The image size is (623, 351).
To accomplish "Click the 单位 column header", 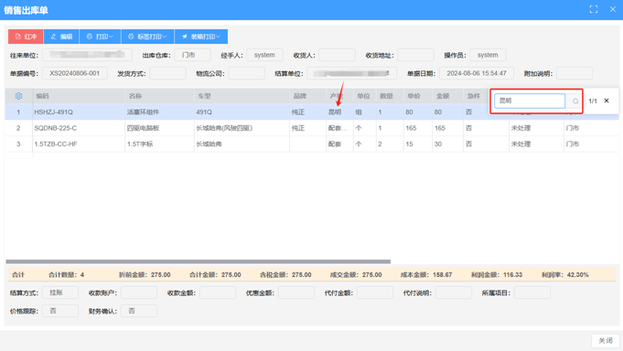I will 364,96.
